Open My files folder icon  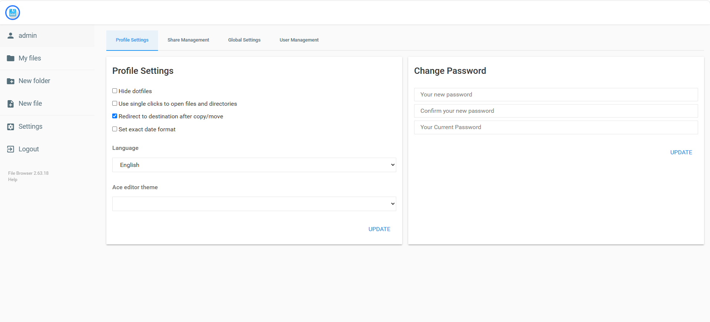[x=11, y=58]
